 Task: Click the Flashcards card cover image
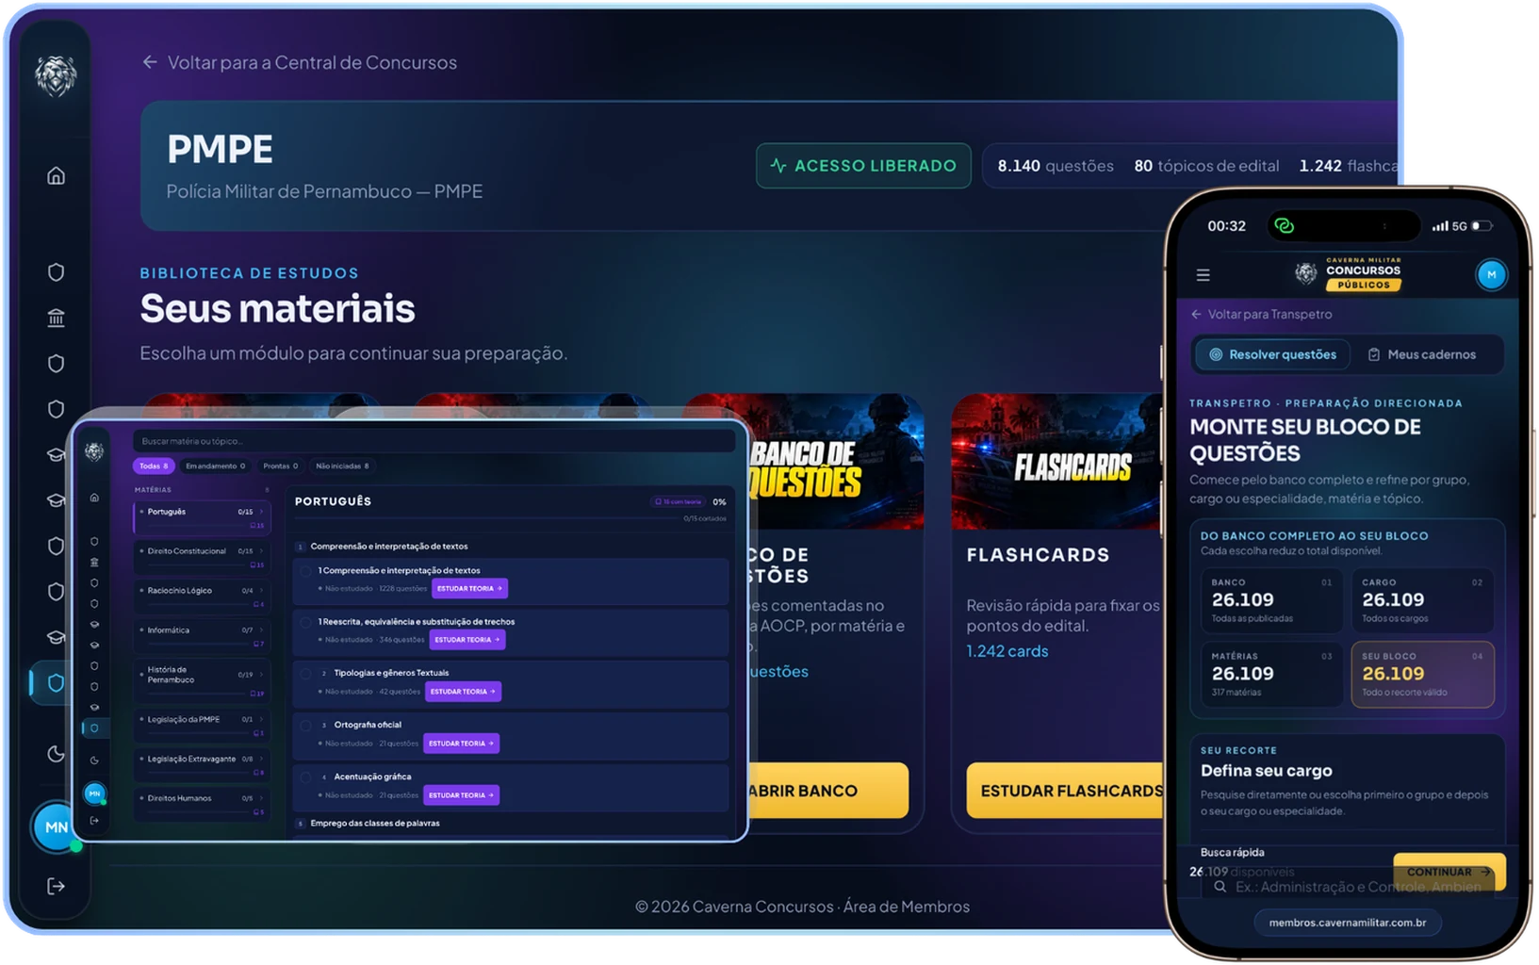(x=1058, y=462)
